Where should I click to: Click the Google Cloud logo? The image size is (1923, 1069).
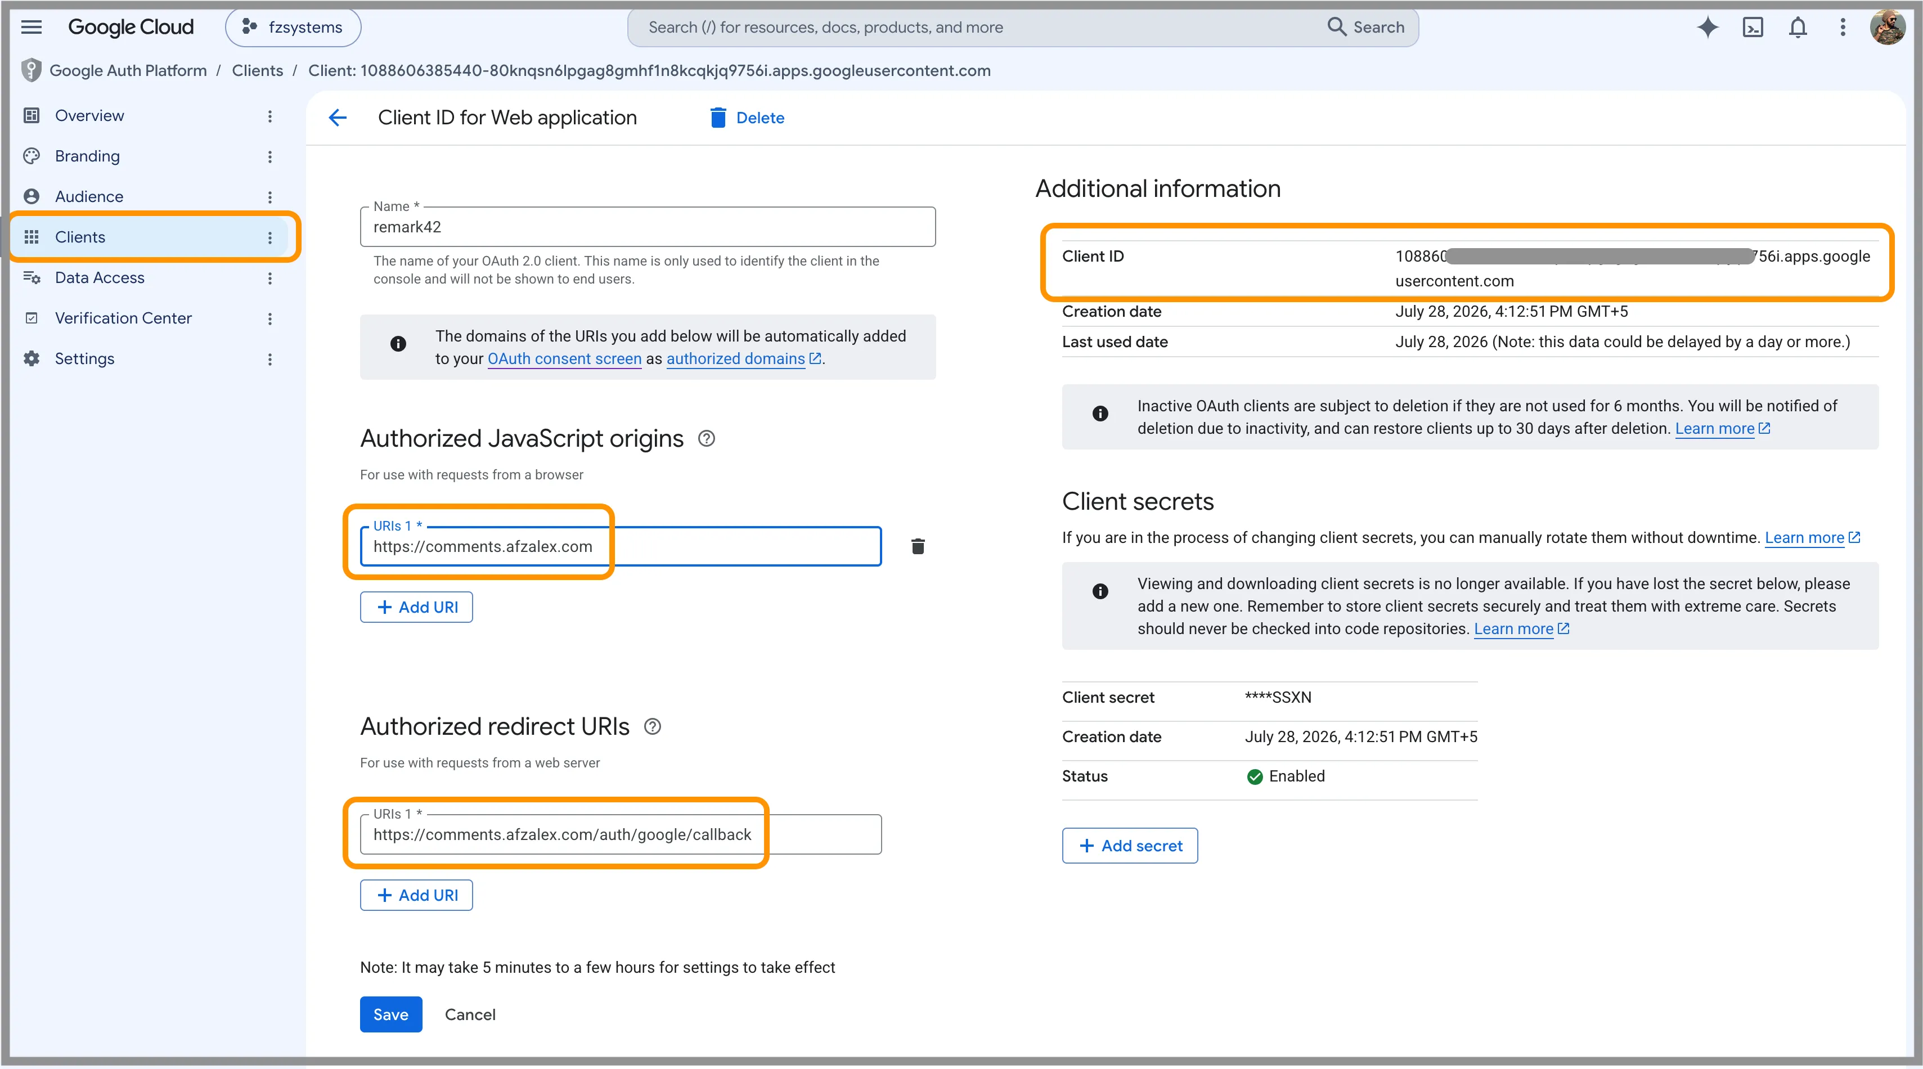131,28
